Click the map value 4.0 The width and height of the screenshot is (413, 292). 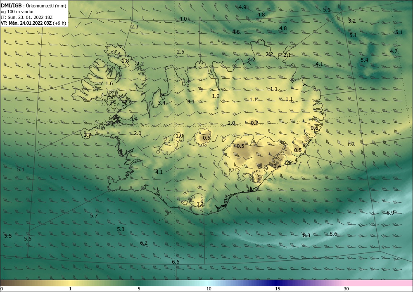(x=183, y=19)
